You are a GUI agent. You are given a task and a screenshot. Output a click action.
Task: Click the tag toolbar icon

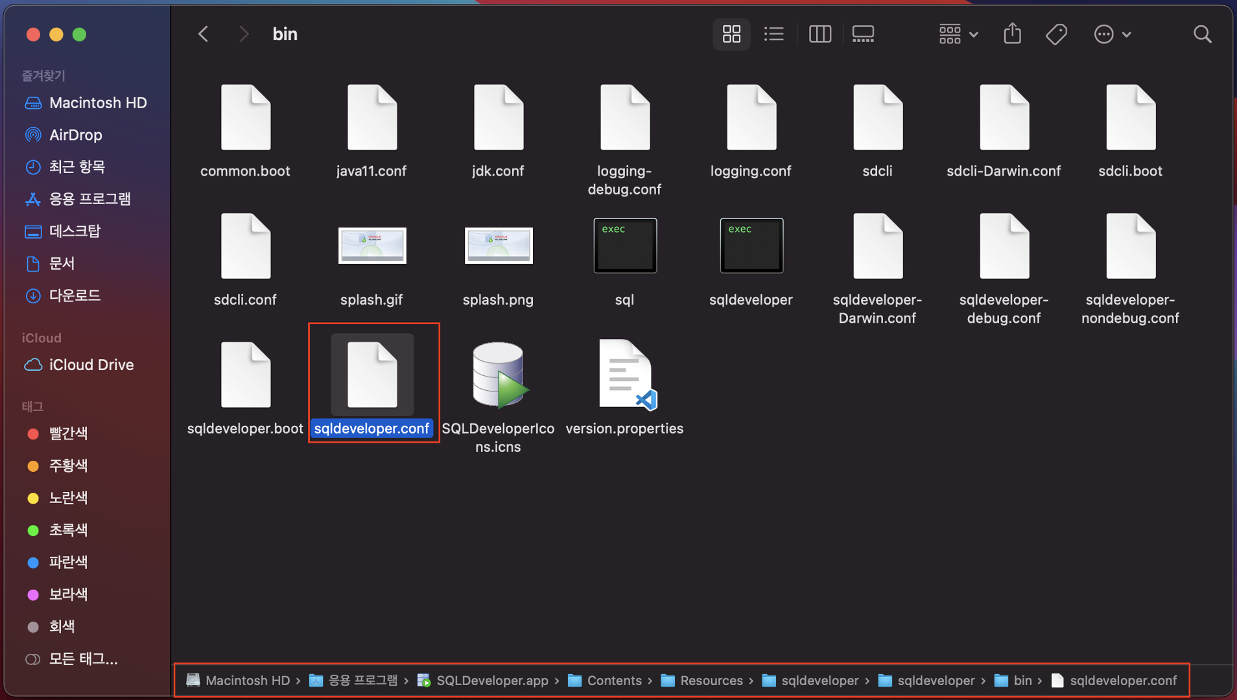pos(1056,34)
